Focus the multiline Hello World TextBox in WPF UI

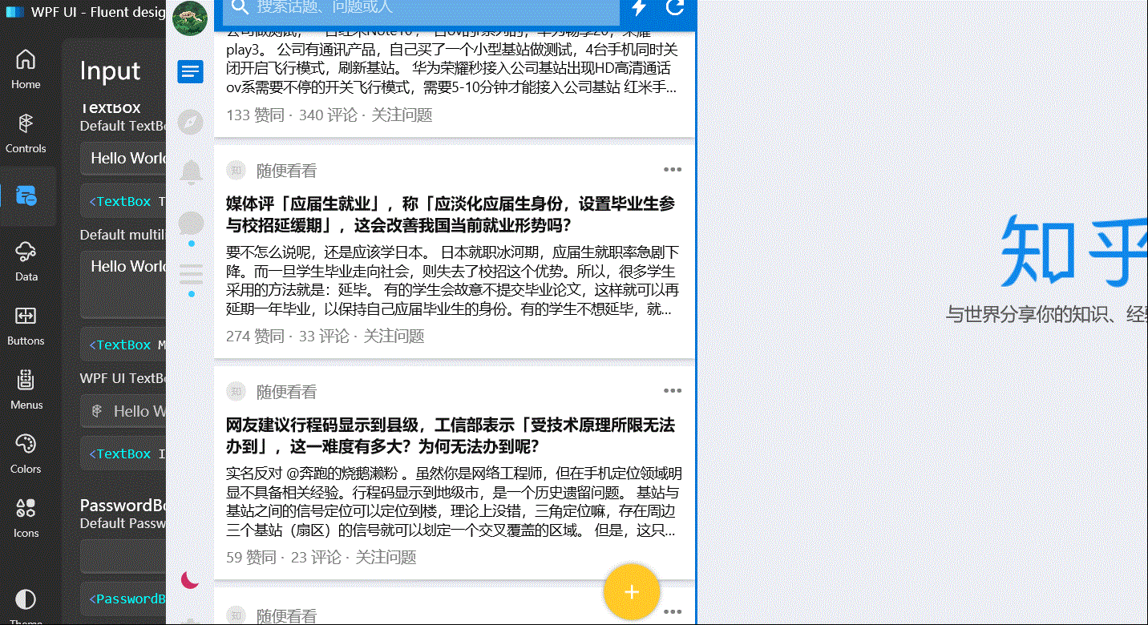[x=123, y=284]
